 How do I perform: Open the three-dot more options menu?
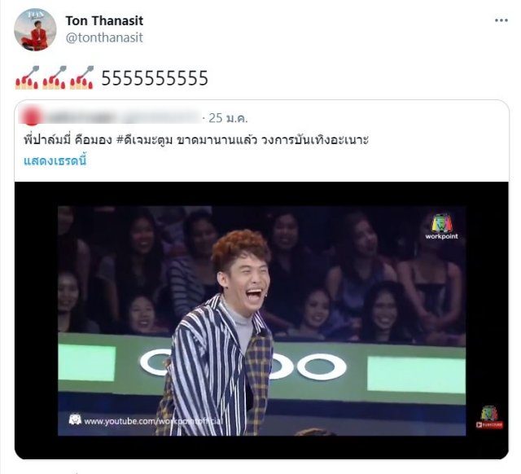pyautogui.click(x=501, y=20)
